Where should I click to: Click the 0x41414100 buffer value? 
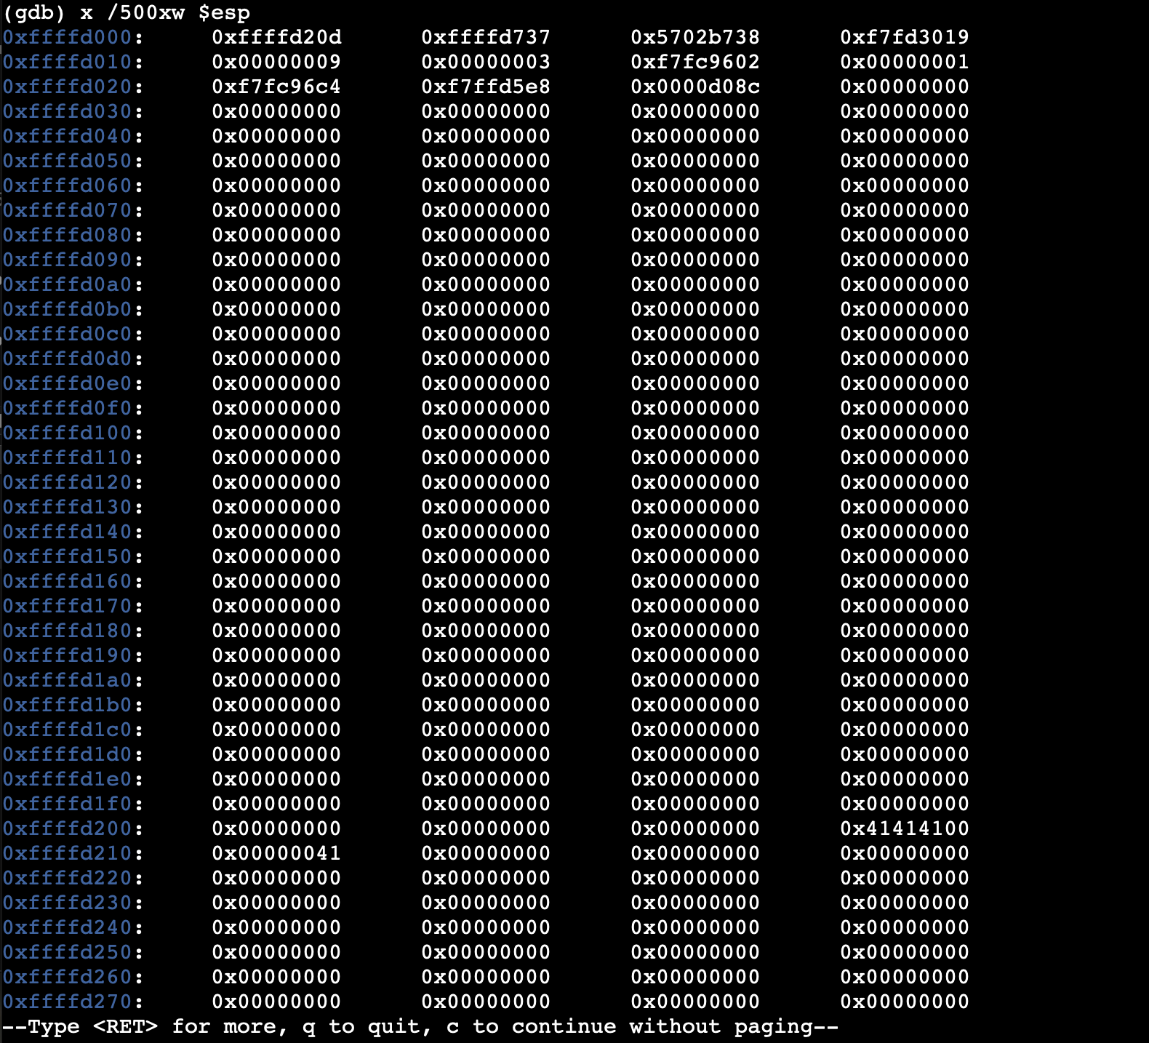(905, 828)
